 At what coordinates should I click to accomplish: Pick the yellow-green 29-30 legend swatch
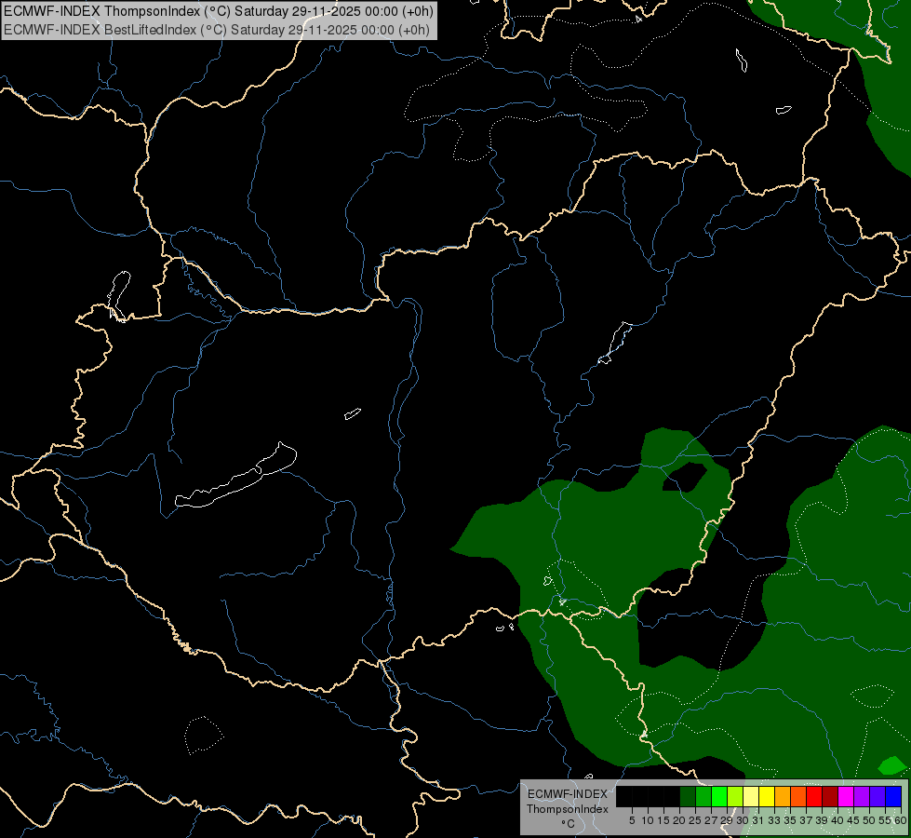point(735,796)
